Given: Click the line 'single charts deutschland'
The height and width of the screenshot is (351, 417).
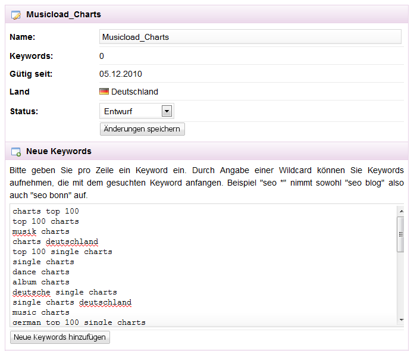Looking at the screenshot, I should tap(72, 302).
